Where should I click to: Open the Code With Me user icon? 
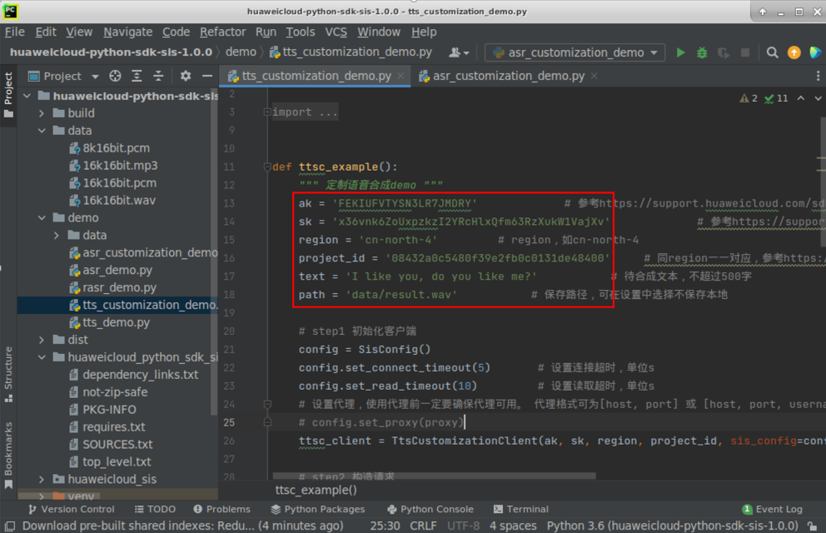click(x=458, y=52)
